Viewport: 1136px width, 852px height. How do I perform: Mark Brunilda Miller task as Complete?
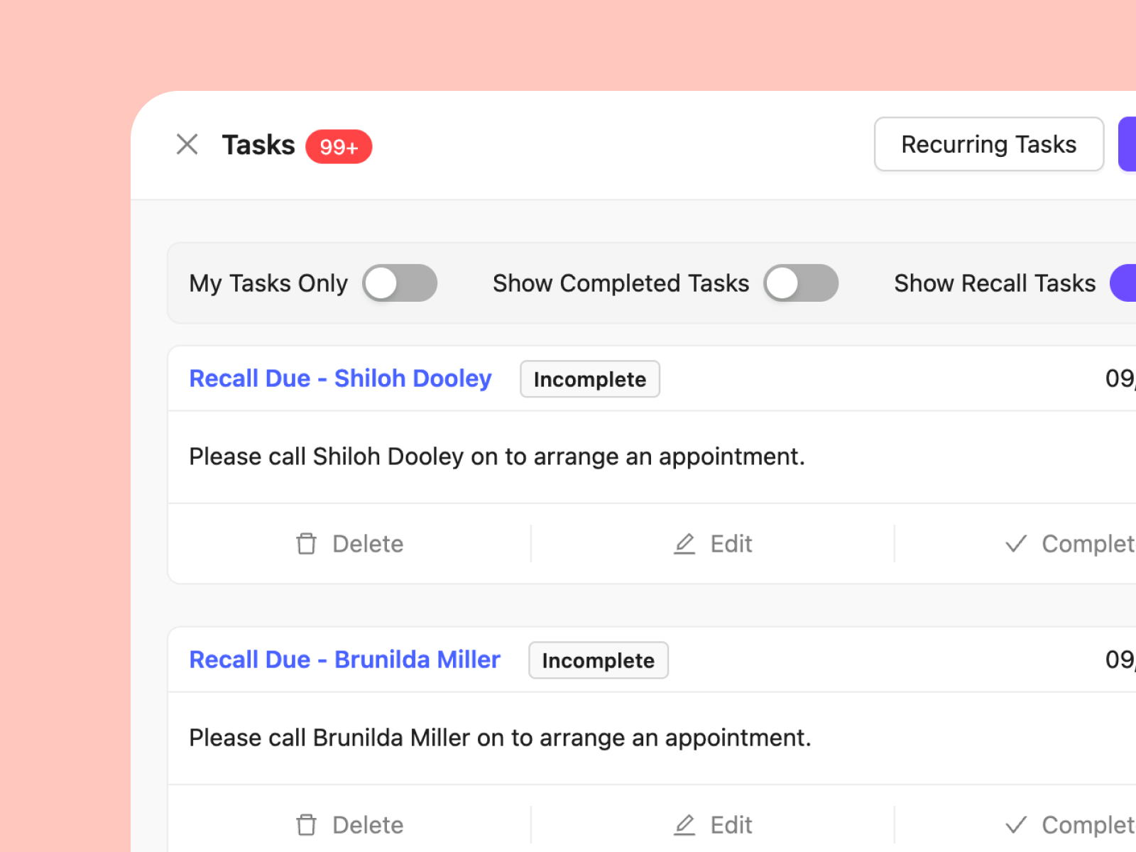pyautogui.click(x=1070, y=825)
